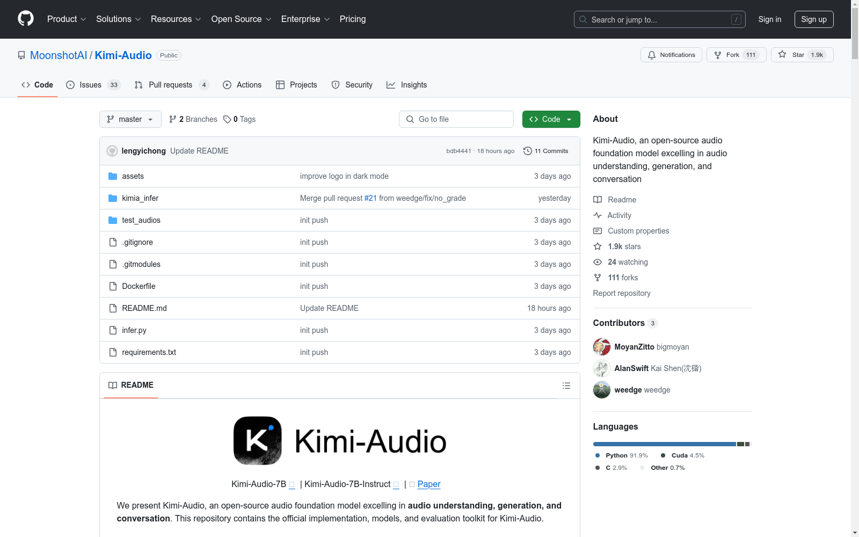This screenshot has height=537, width=859.
Task: Click the star icon beside 1.9k stars
Action: (x=598, y=246)
